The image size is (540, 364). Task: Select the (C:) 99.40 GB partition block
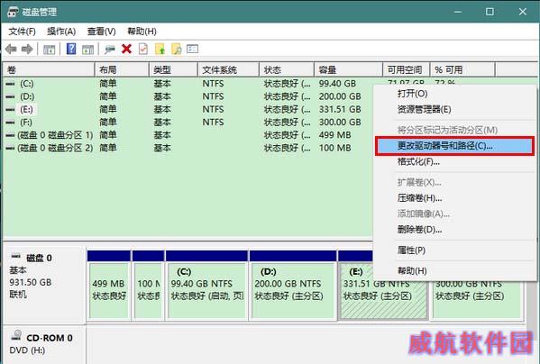click(x=206, y=291)
